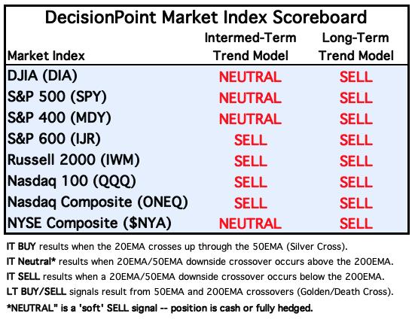415x319 pixels.
Task: Click the Long-Term Trend Model header
Action: pyautogui.click(x=356, y=47)
